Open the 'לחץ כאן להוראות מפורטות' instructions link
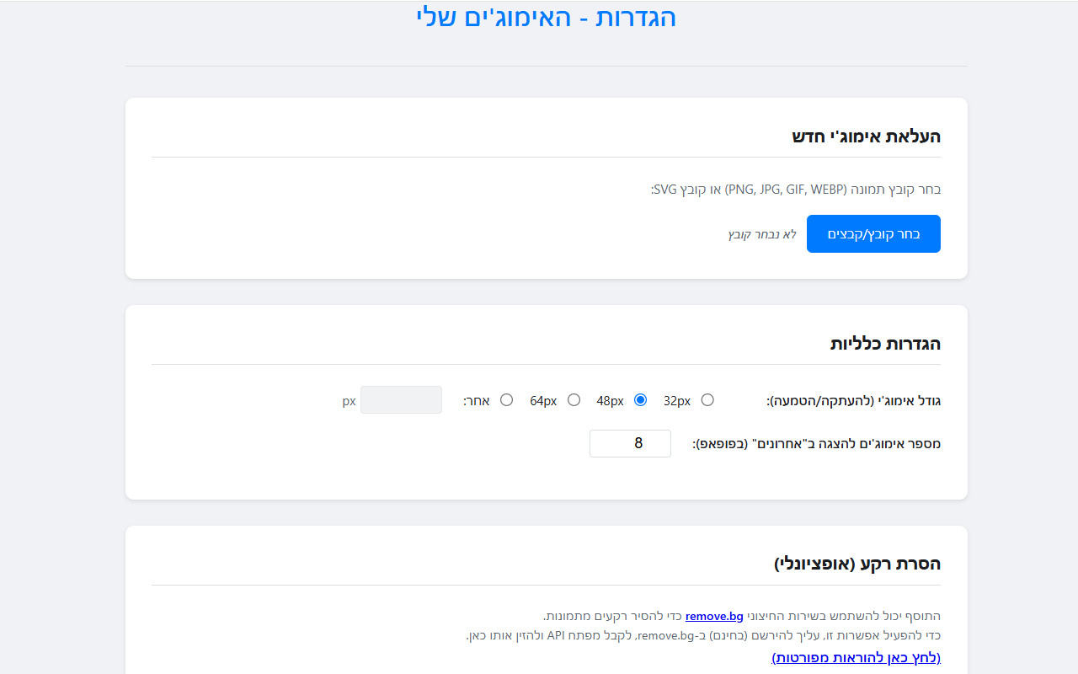The width and height of the screenshot is (1078, 674). pos(856,657)
